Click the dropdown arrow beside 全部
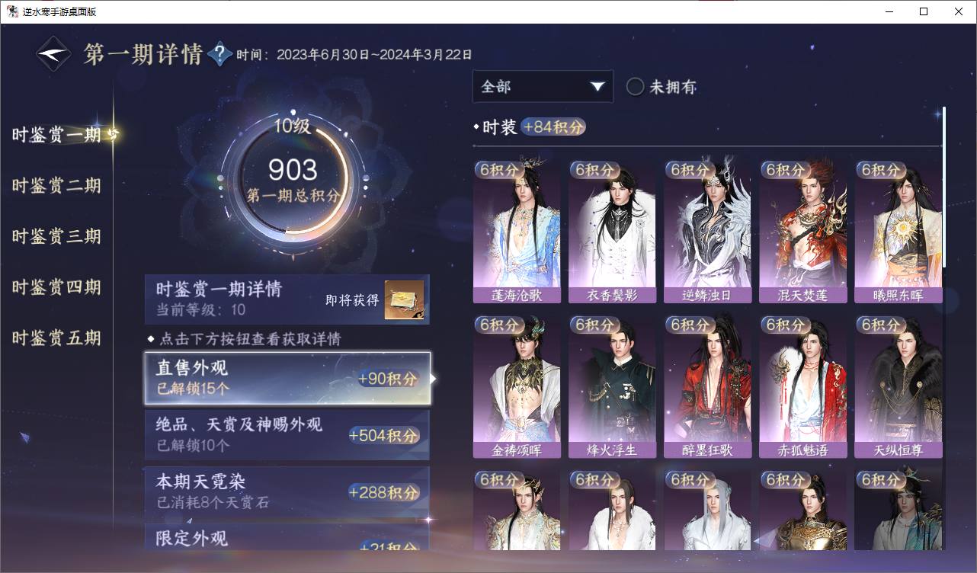The image size is (977, 573). (x=597, y=87)
